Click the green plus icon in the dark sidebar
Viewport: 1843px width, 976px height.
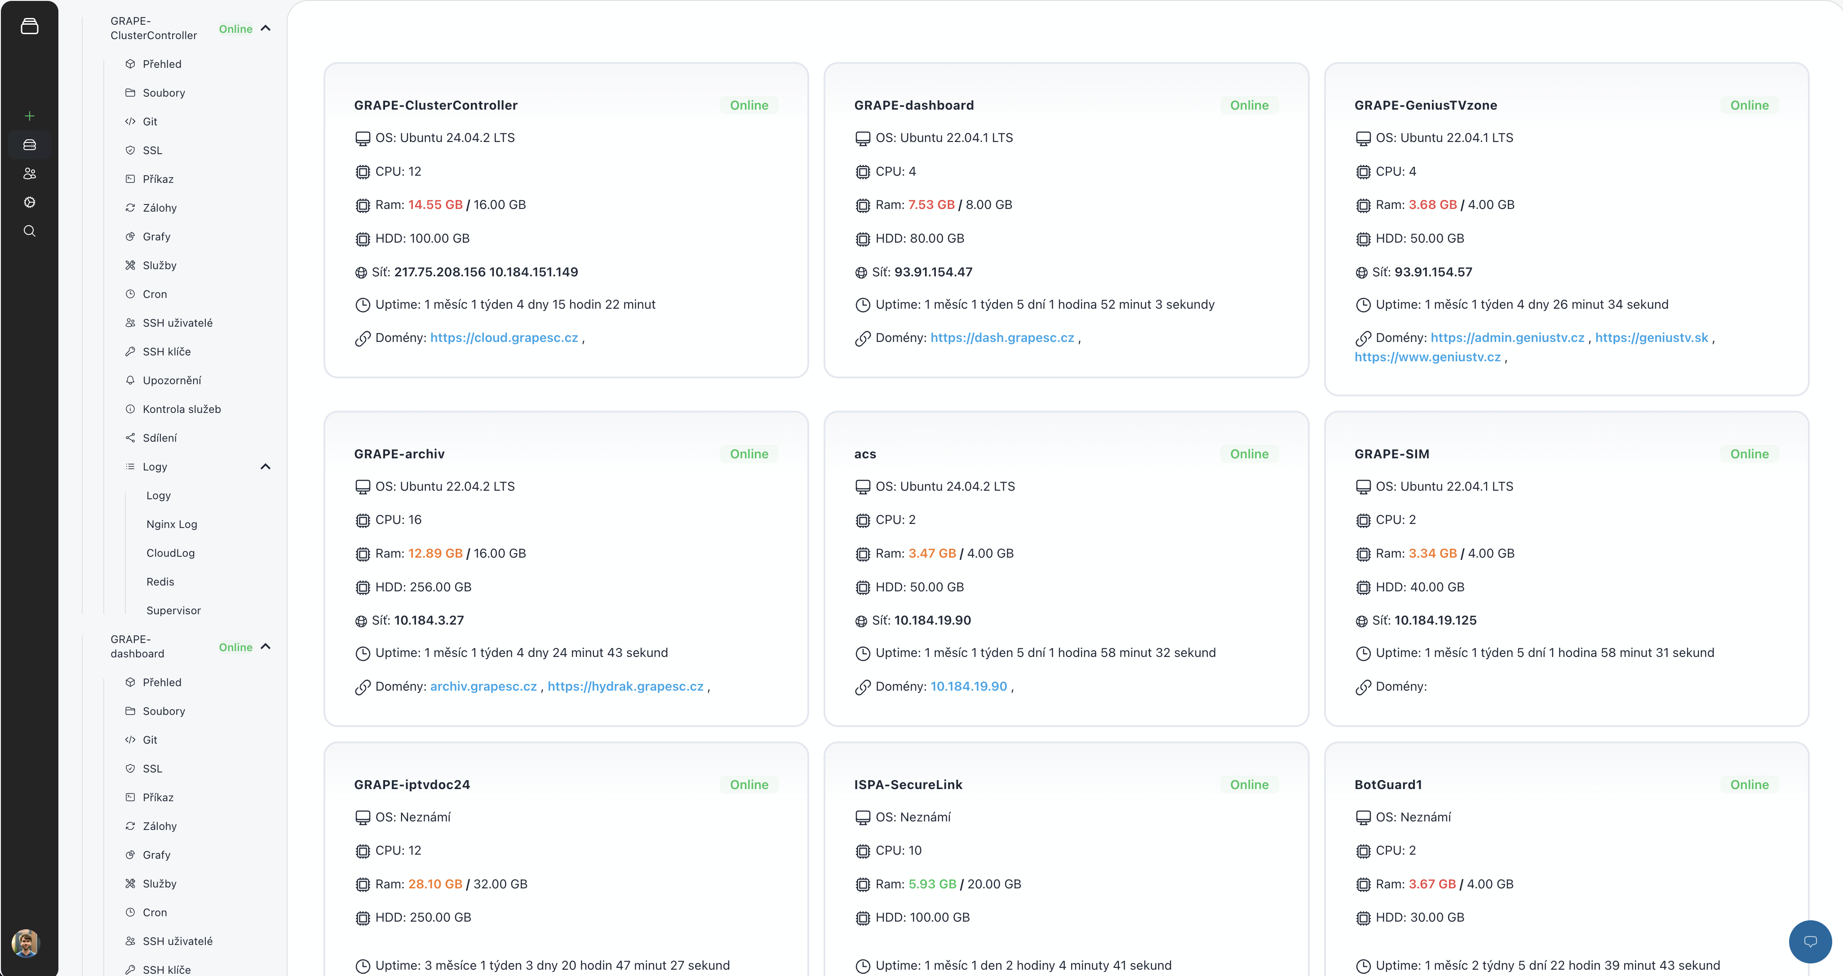pos(29,116)
